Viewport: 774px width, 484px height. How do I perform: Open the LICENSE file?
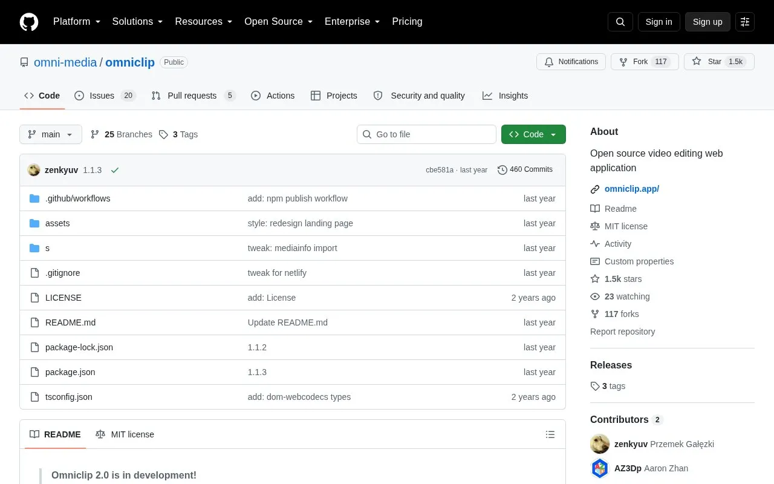(x=63, y=298)
